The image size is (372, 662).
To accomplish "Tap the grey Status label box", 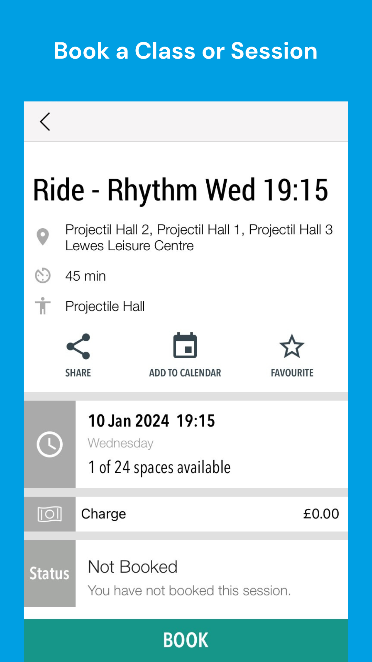I will (x=50, y=573).
